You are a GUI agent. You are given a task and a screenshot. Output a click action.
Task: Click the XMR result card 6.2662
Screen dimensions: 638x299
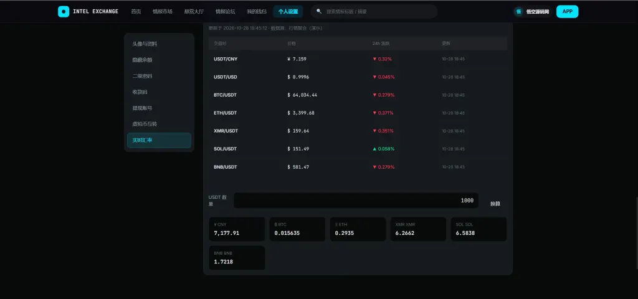418,229
